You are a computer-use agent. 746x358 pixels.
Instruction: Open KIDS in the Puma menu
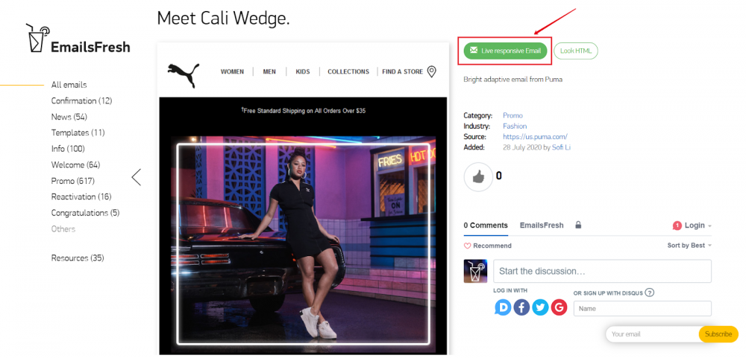pos(303,71)
